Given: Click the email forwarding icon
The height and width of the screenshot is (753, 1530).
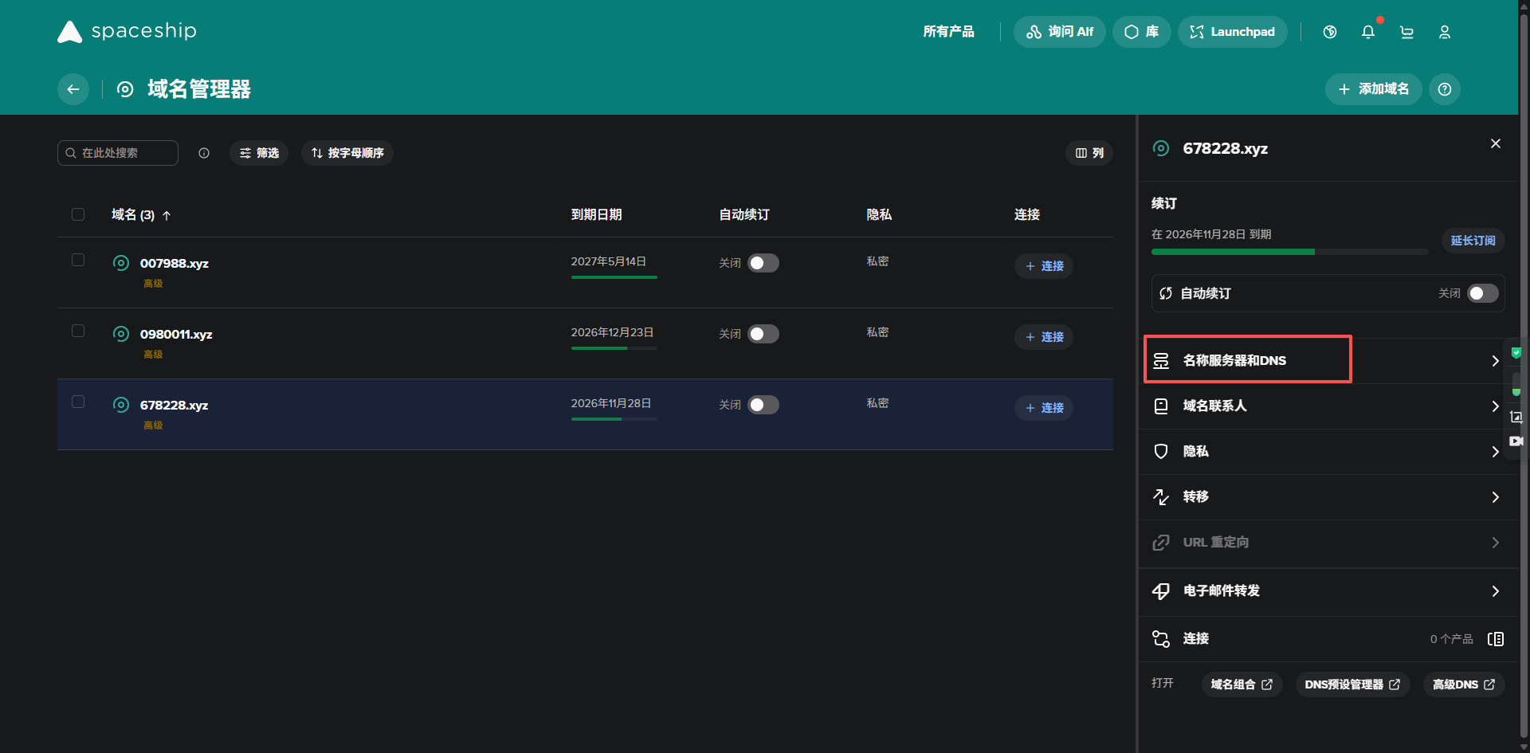Looking at the screenshot, I should coord(1161,591).
